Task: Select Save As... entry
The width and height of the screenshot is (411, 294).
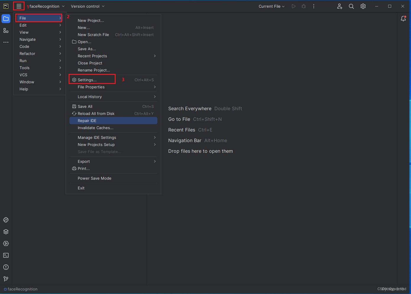Action: tap(113, 49)
